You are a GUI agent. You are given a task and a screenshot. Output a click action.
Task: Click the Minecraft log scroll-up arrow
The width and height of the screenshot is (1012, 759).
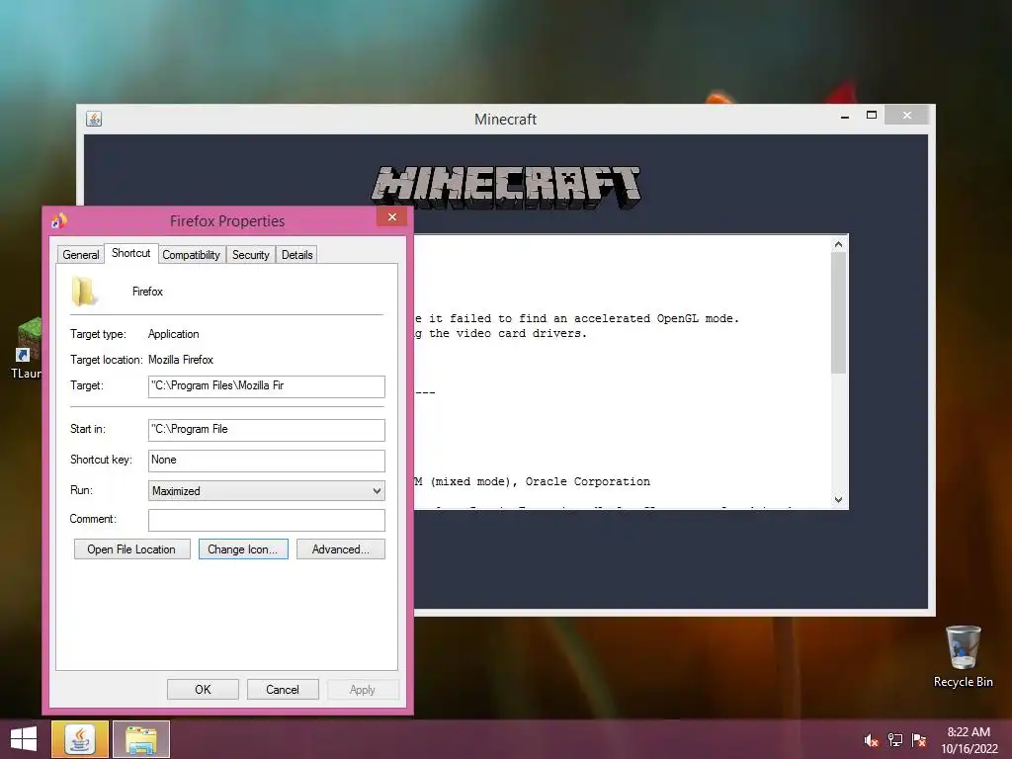pos(838,244)
